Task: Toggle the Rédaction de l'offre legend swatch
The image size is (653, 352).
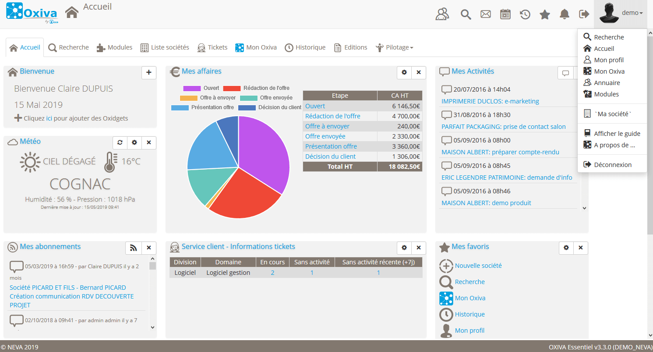Action: coord(232,88)
